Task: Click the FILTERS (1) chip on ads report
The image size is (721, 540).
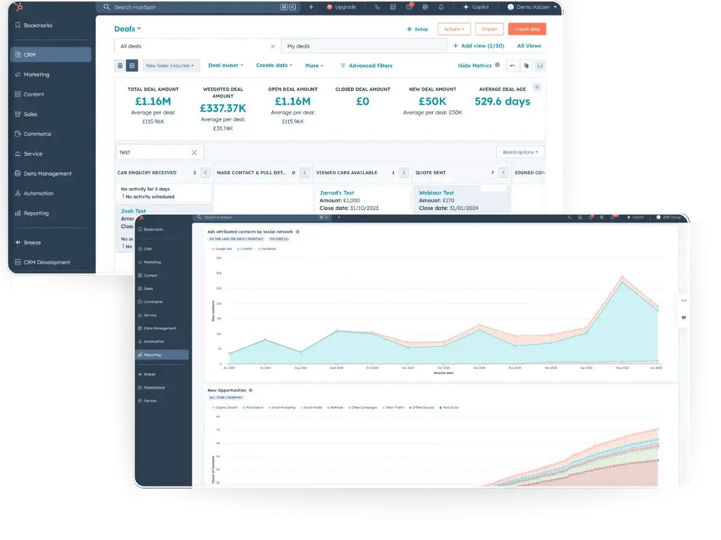Action: tap(279, 239)
